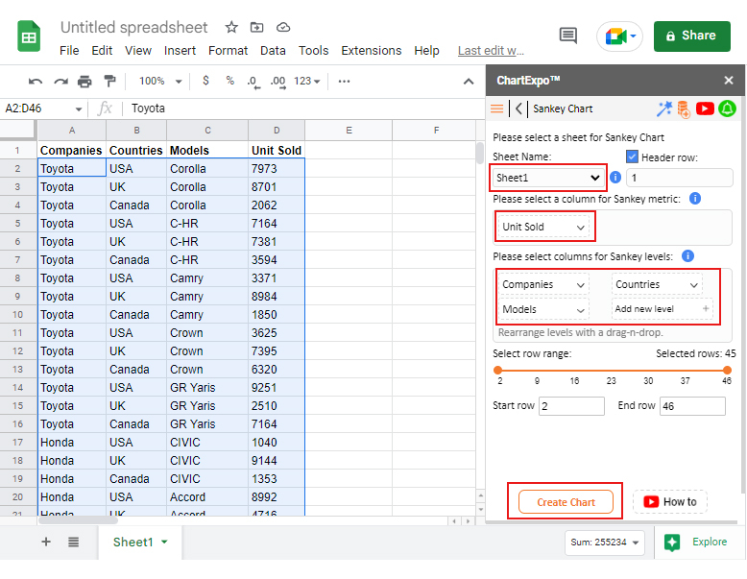Open the Sheet1 name dropdown

548,178
